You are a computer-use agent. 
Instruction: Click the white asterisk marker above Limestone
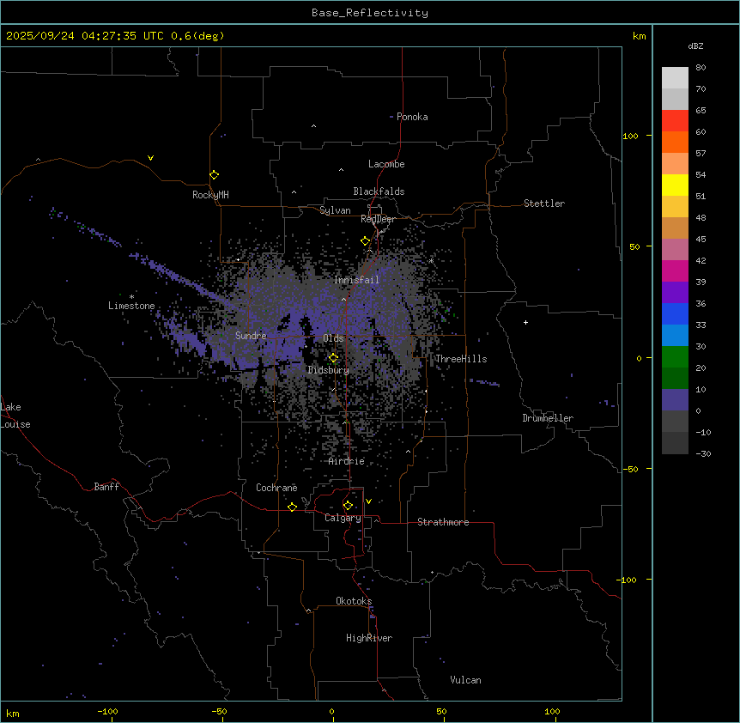[131, 296]
